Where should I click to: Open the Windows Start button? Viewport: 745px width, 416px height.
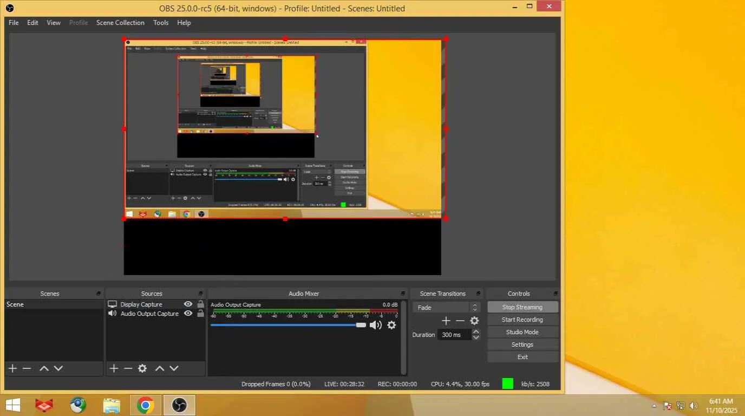pyautogui.click(x=13, y=405)
